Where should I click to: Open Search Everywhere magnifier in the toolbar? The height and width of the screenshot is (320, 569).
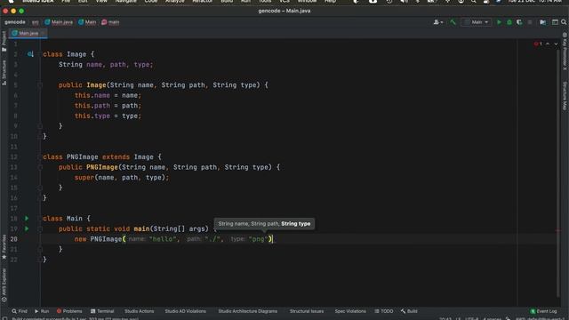(x=564, y=22)
